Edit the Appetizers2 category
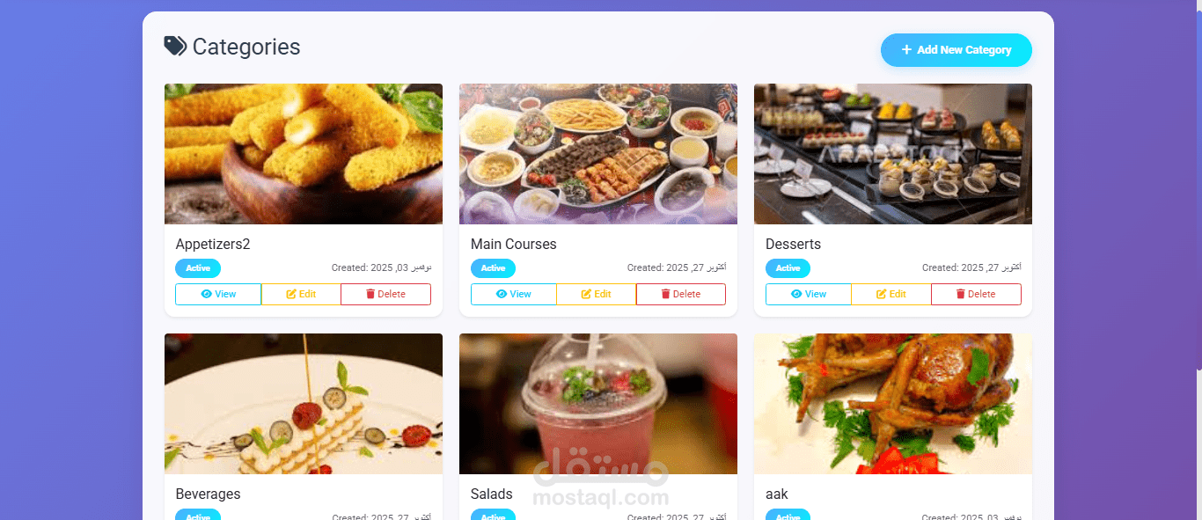This screenshot has height=520, width=1202. (x=301, y=294)
